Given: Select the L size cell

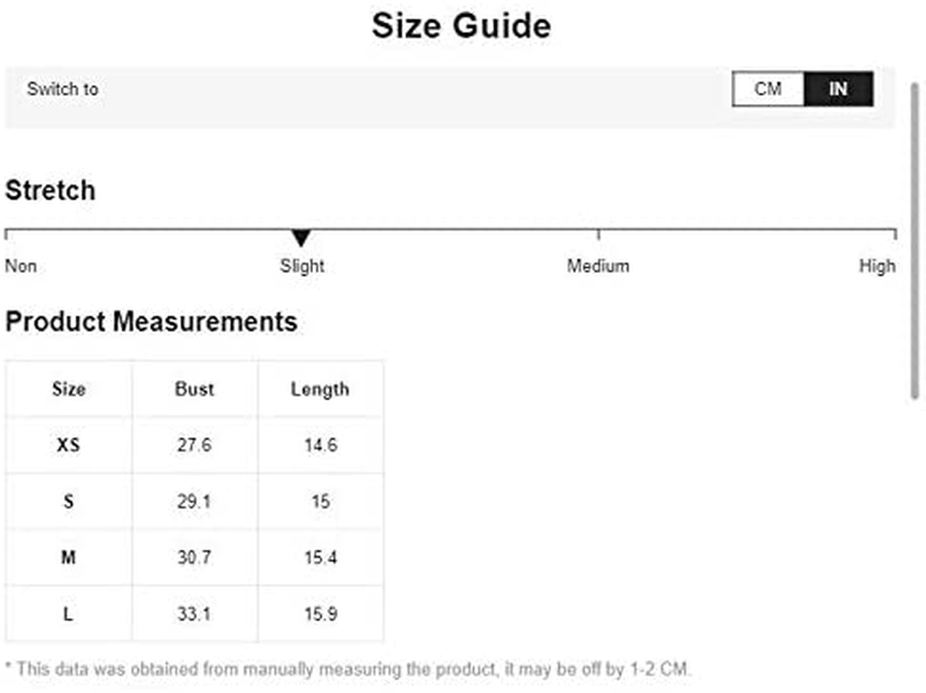Looking at the screenshot, I should 68,614.
